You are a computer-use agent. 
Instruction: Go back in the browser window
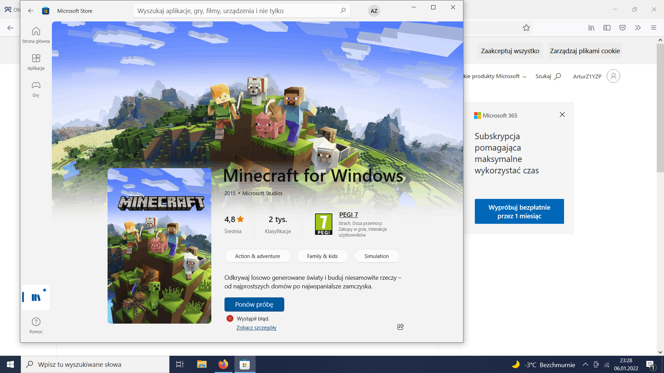[x=10, y=28]
